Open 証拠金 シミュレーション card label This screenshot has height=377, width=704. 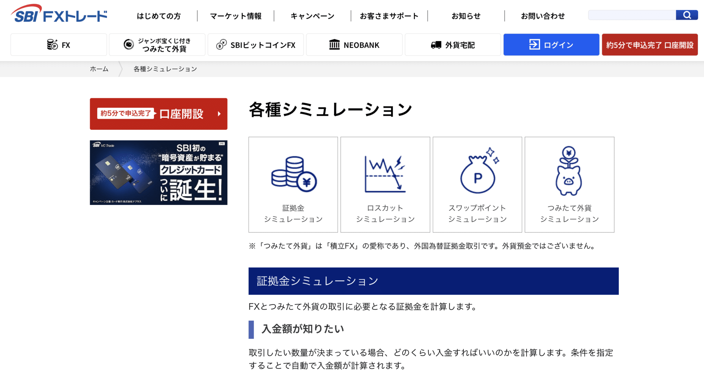tap(293, 214)
